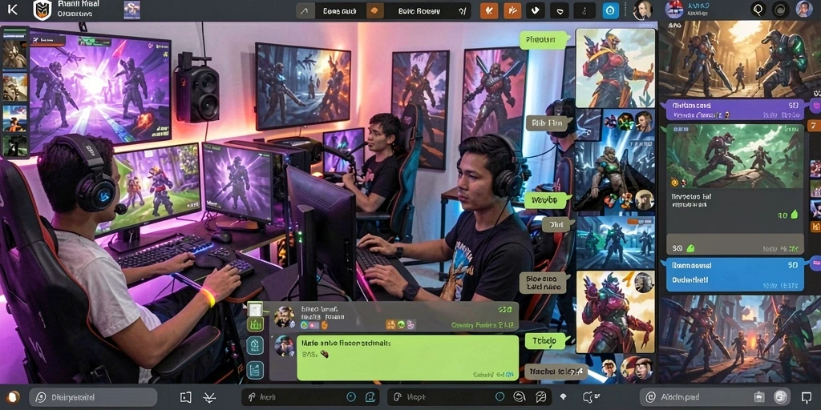Click the orange reaction emoji in the chat header
Image resolution: width=821 pixels, height=410 pixels.
(390, 325)
